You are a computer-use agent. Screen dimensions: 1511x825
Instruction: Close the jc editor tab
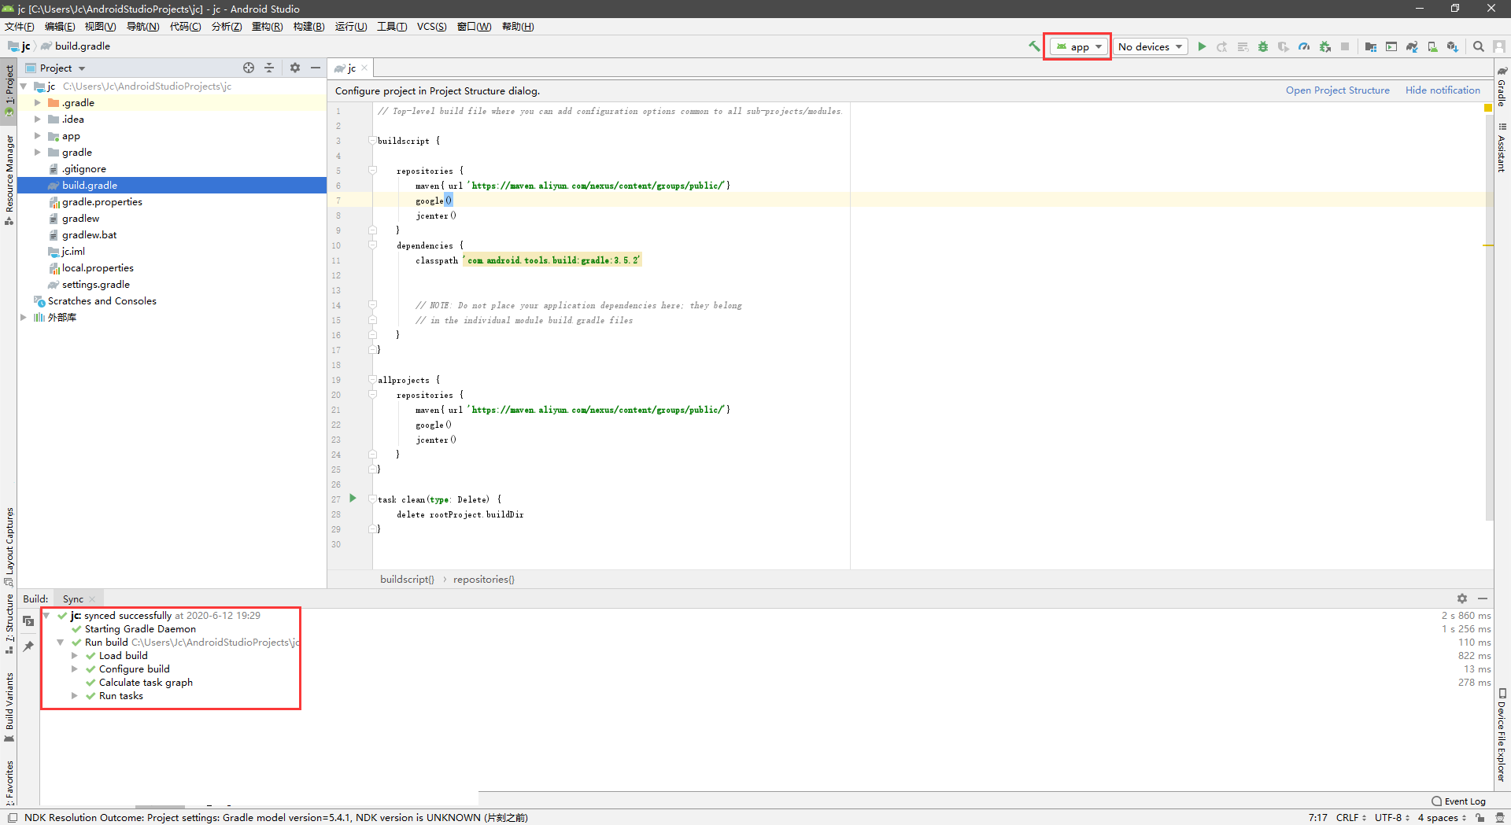click(364, 68)
